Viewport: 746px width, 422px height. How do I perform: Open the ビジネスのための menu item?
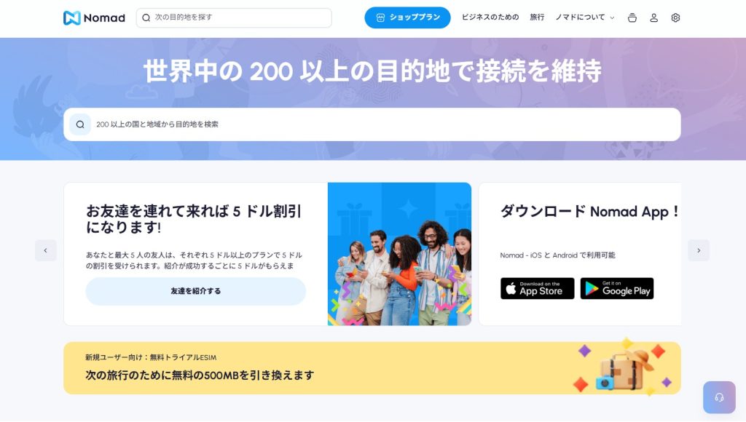click(x=490, y=17)
